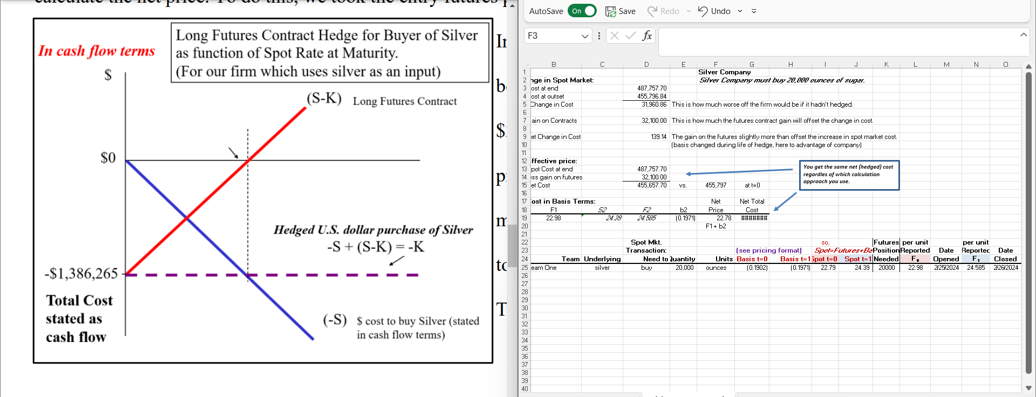Screen dimensions: 1036x397
Task: Click the Cancel (X) formula icon
Action: pos(614,36)
